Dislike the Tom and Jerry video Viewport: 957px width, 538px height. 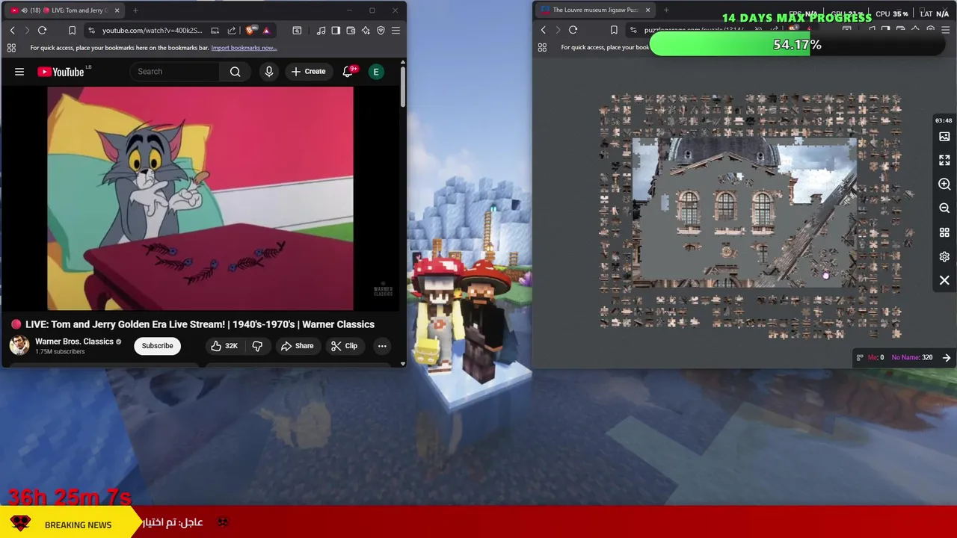coord(257,346)
